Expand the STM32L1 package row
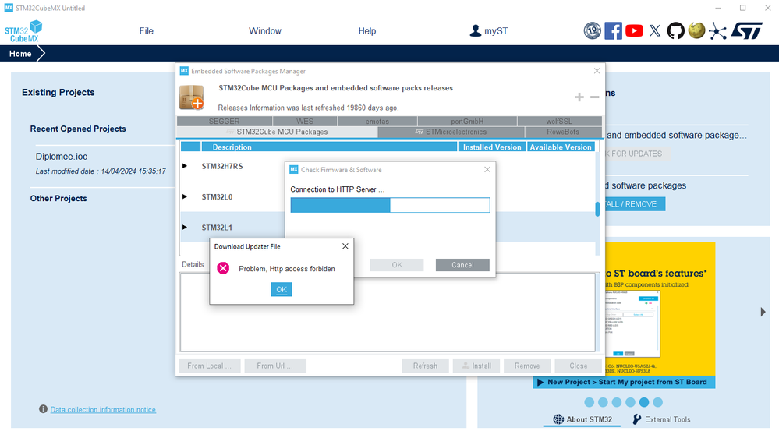This screenshot has height=438, width=779. pos(185,228)
